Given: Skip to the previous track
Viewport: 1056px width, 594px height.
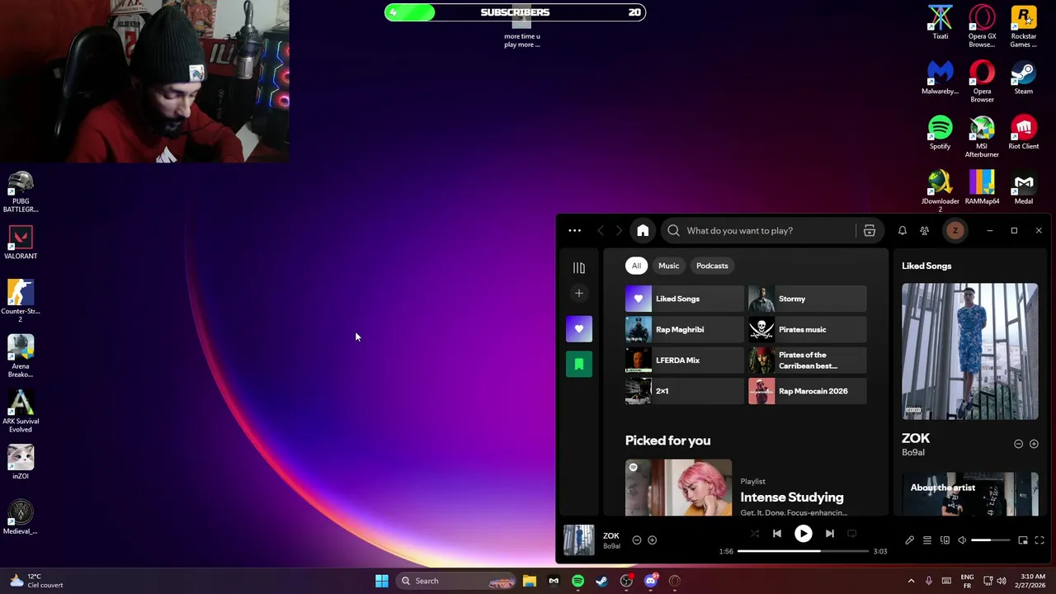Looking at the screenshot, I should tap(776, 534).
